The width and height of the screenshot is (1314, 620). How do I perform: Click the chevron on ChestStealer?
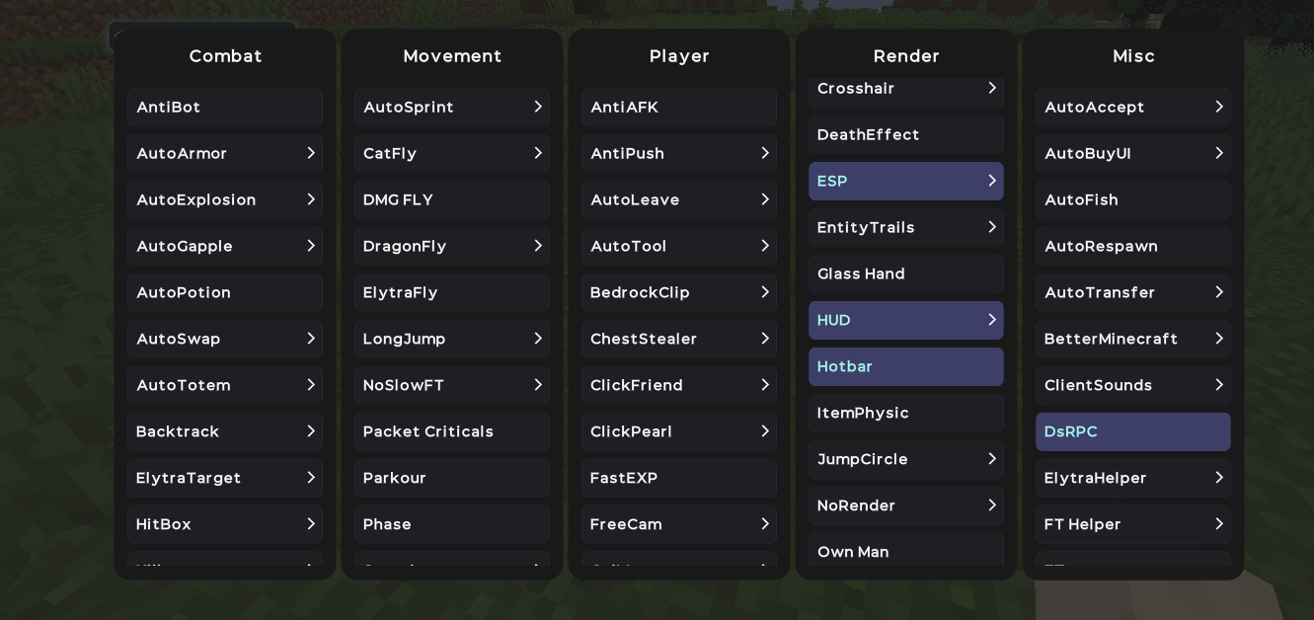(x=765, y=339)
